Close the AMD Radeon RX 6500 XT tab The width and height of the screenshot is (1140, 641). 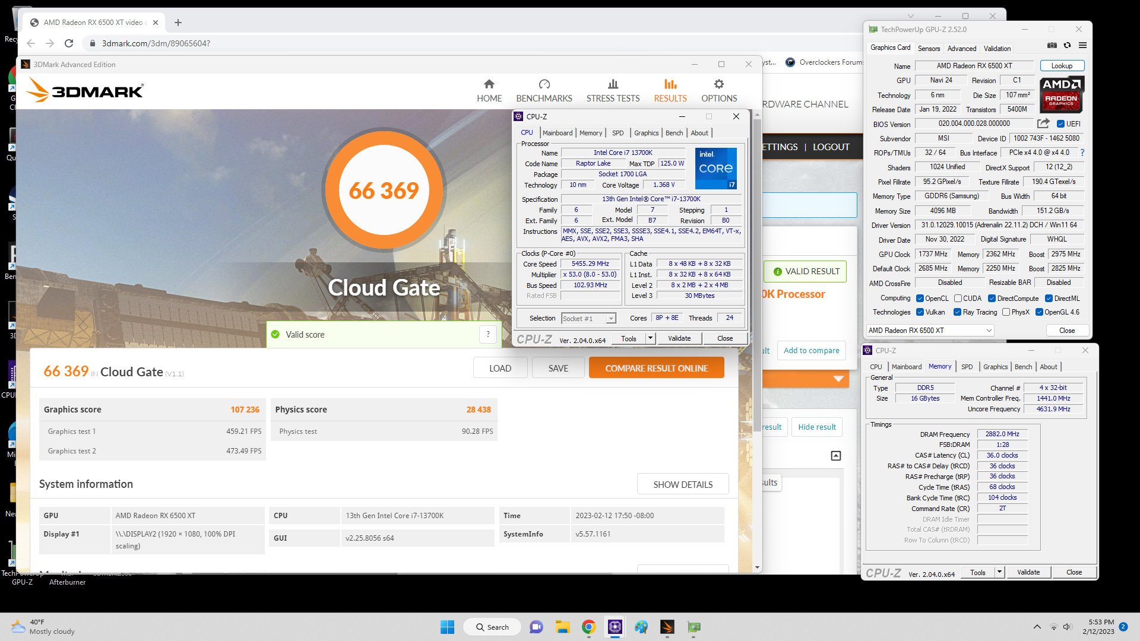pos(156,23)
